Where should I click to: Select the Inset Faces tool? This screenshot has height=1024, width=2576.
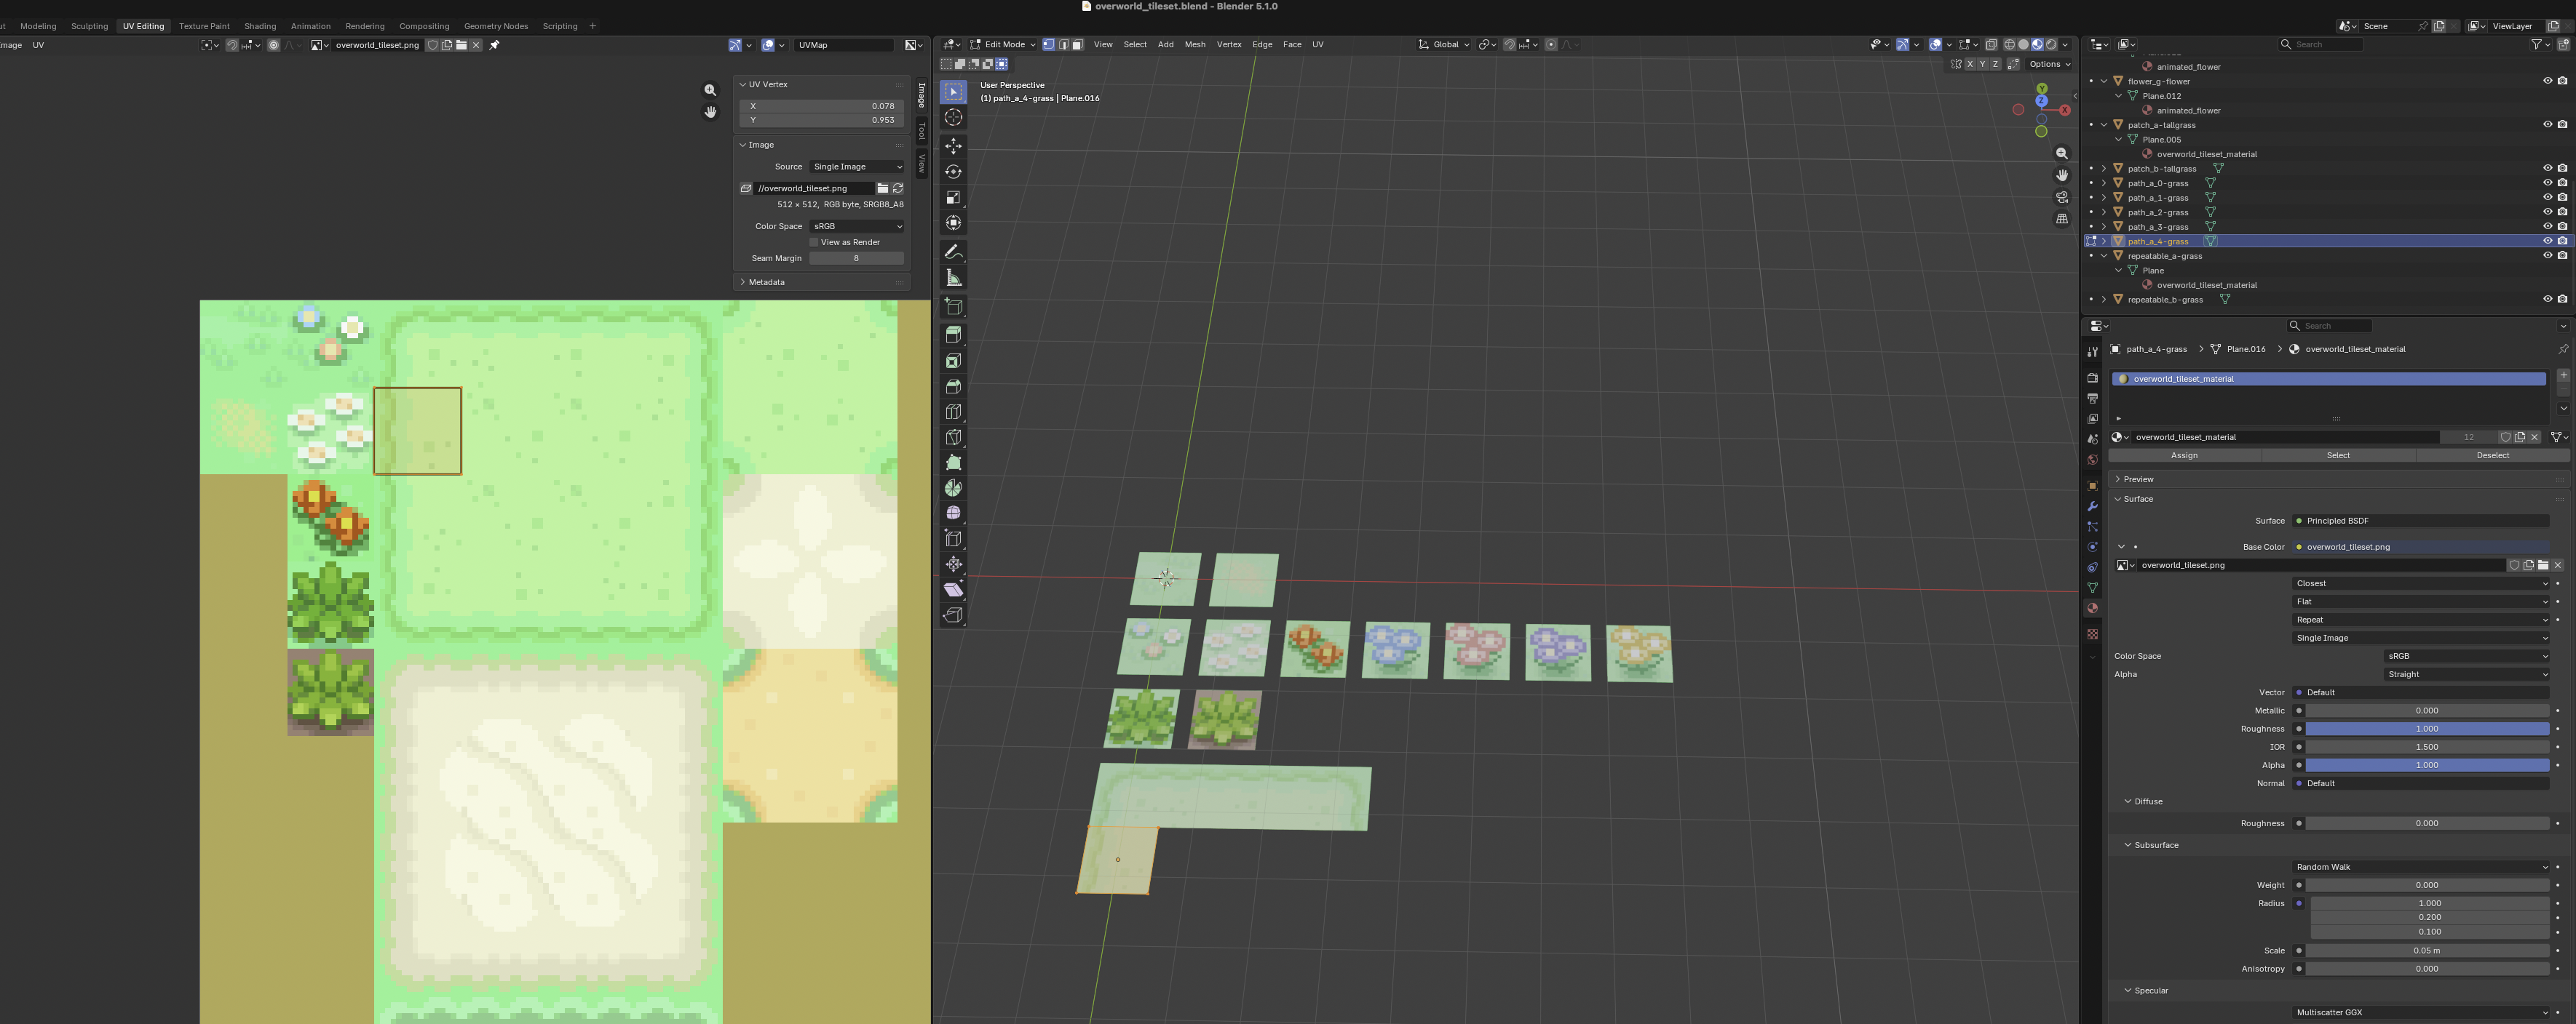(953, 360)
